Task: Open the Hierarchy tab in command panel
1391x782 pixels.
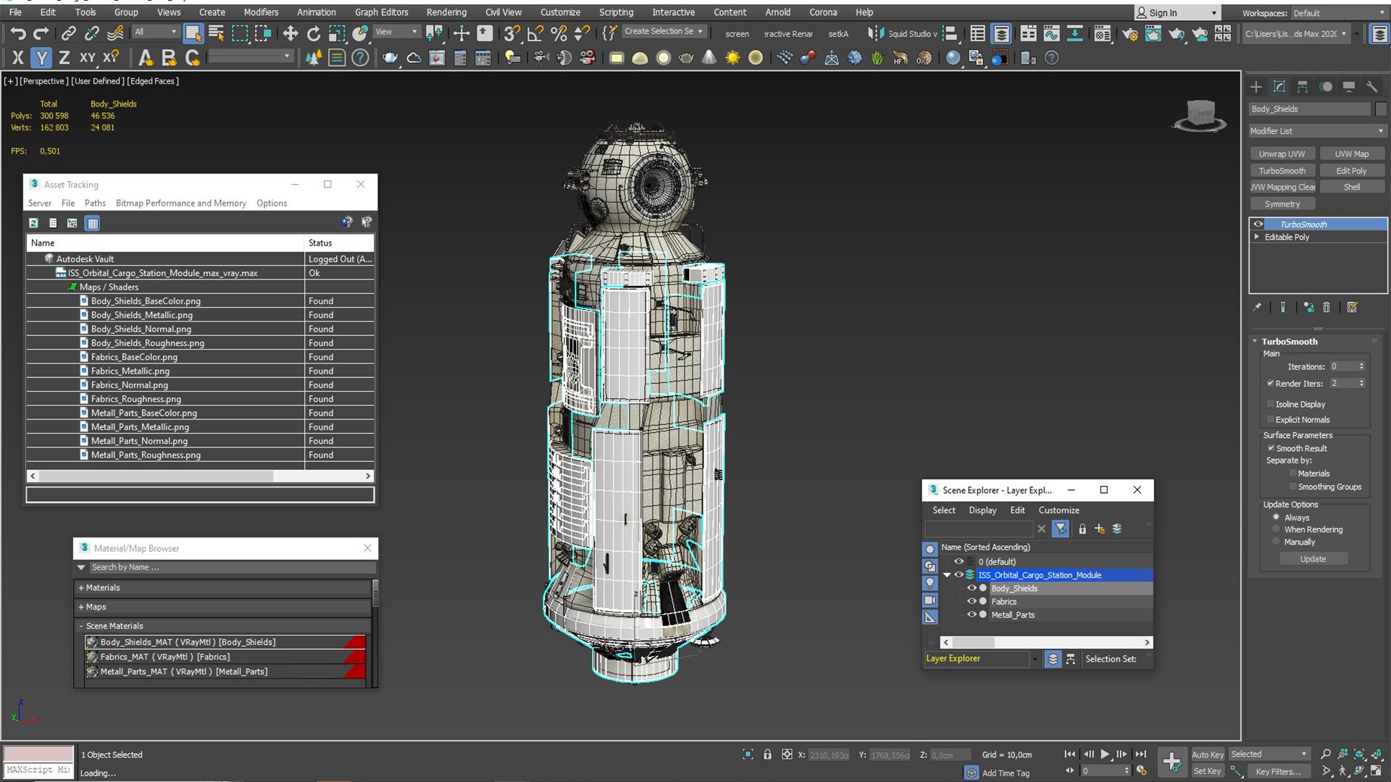Action: (x=1303, y=87)
